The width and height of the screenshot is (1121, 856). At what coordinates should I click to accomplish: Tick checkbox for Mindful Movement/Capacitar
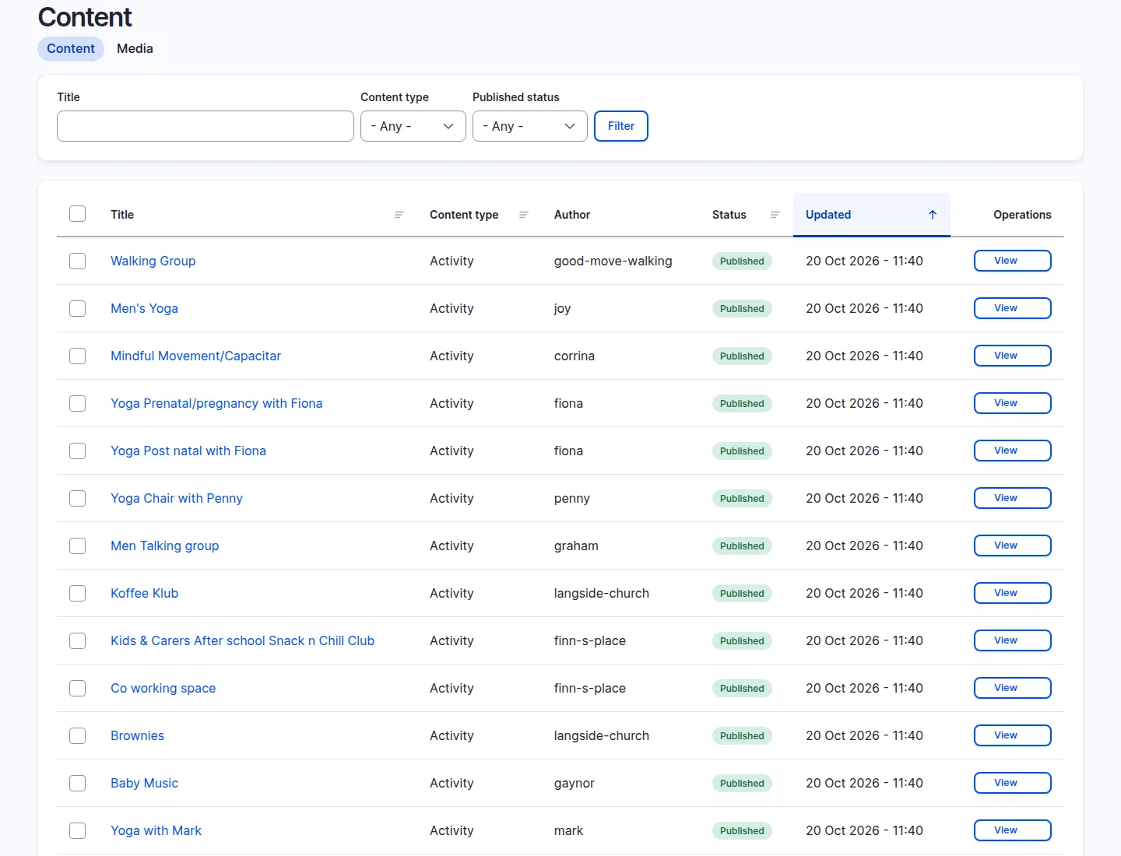pos(77,356)
